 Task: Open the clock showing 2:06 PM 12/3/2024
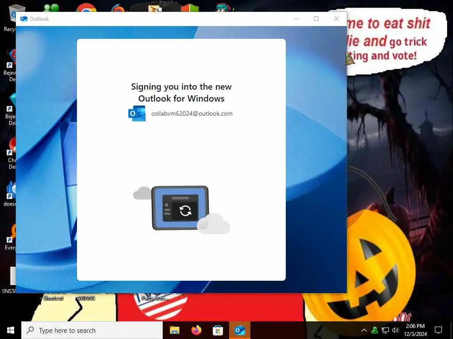(x=415, y=330)
